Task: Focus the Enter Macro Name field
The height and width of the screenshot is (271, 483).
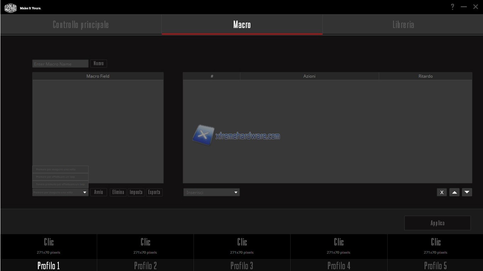Action: coord(60,64)
